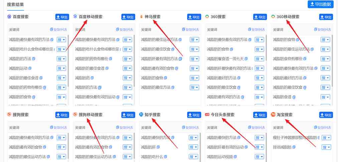
Task: Click the 360搜索 list vertical scrollbar
Action: pyautogui.click(x=266, y=48)
